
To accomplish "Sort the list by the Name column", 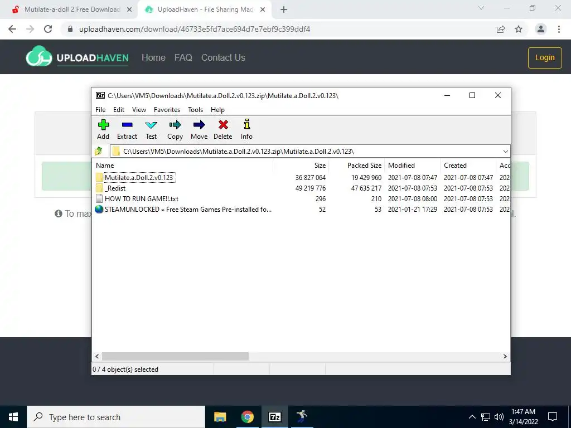I will [183, 165].
